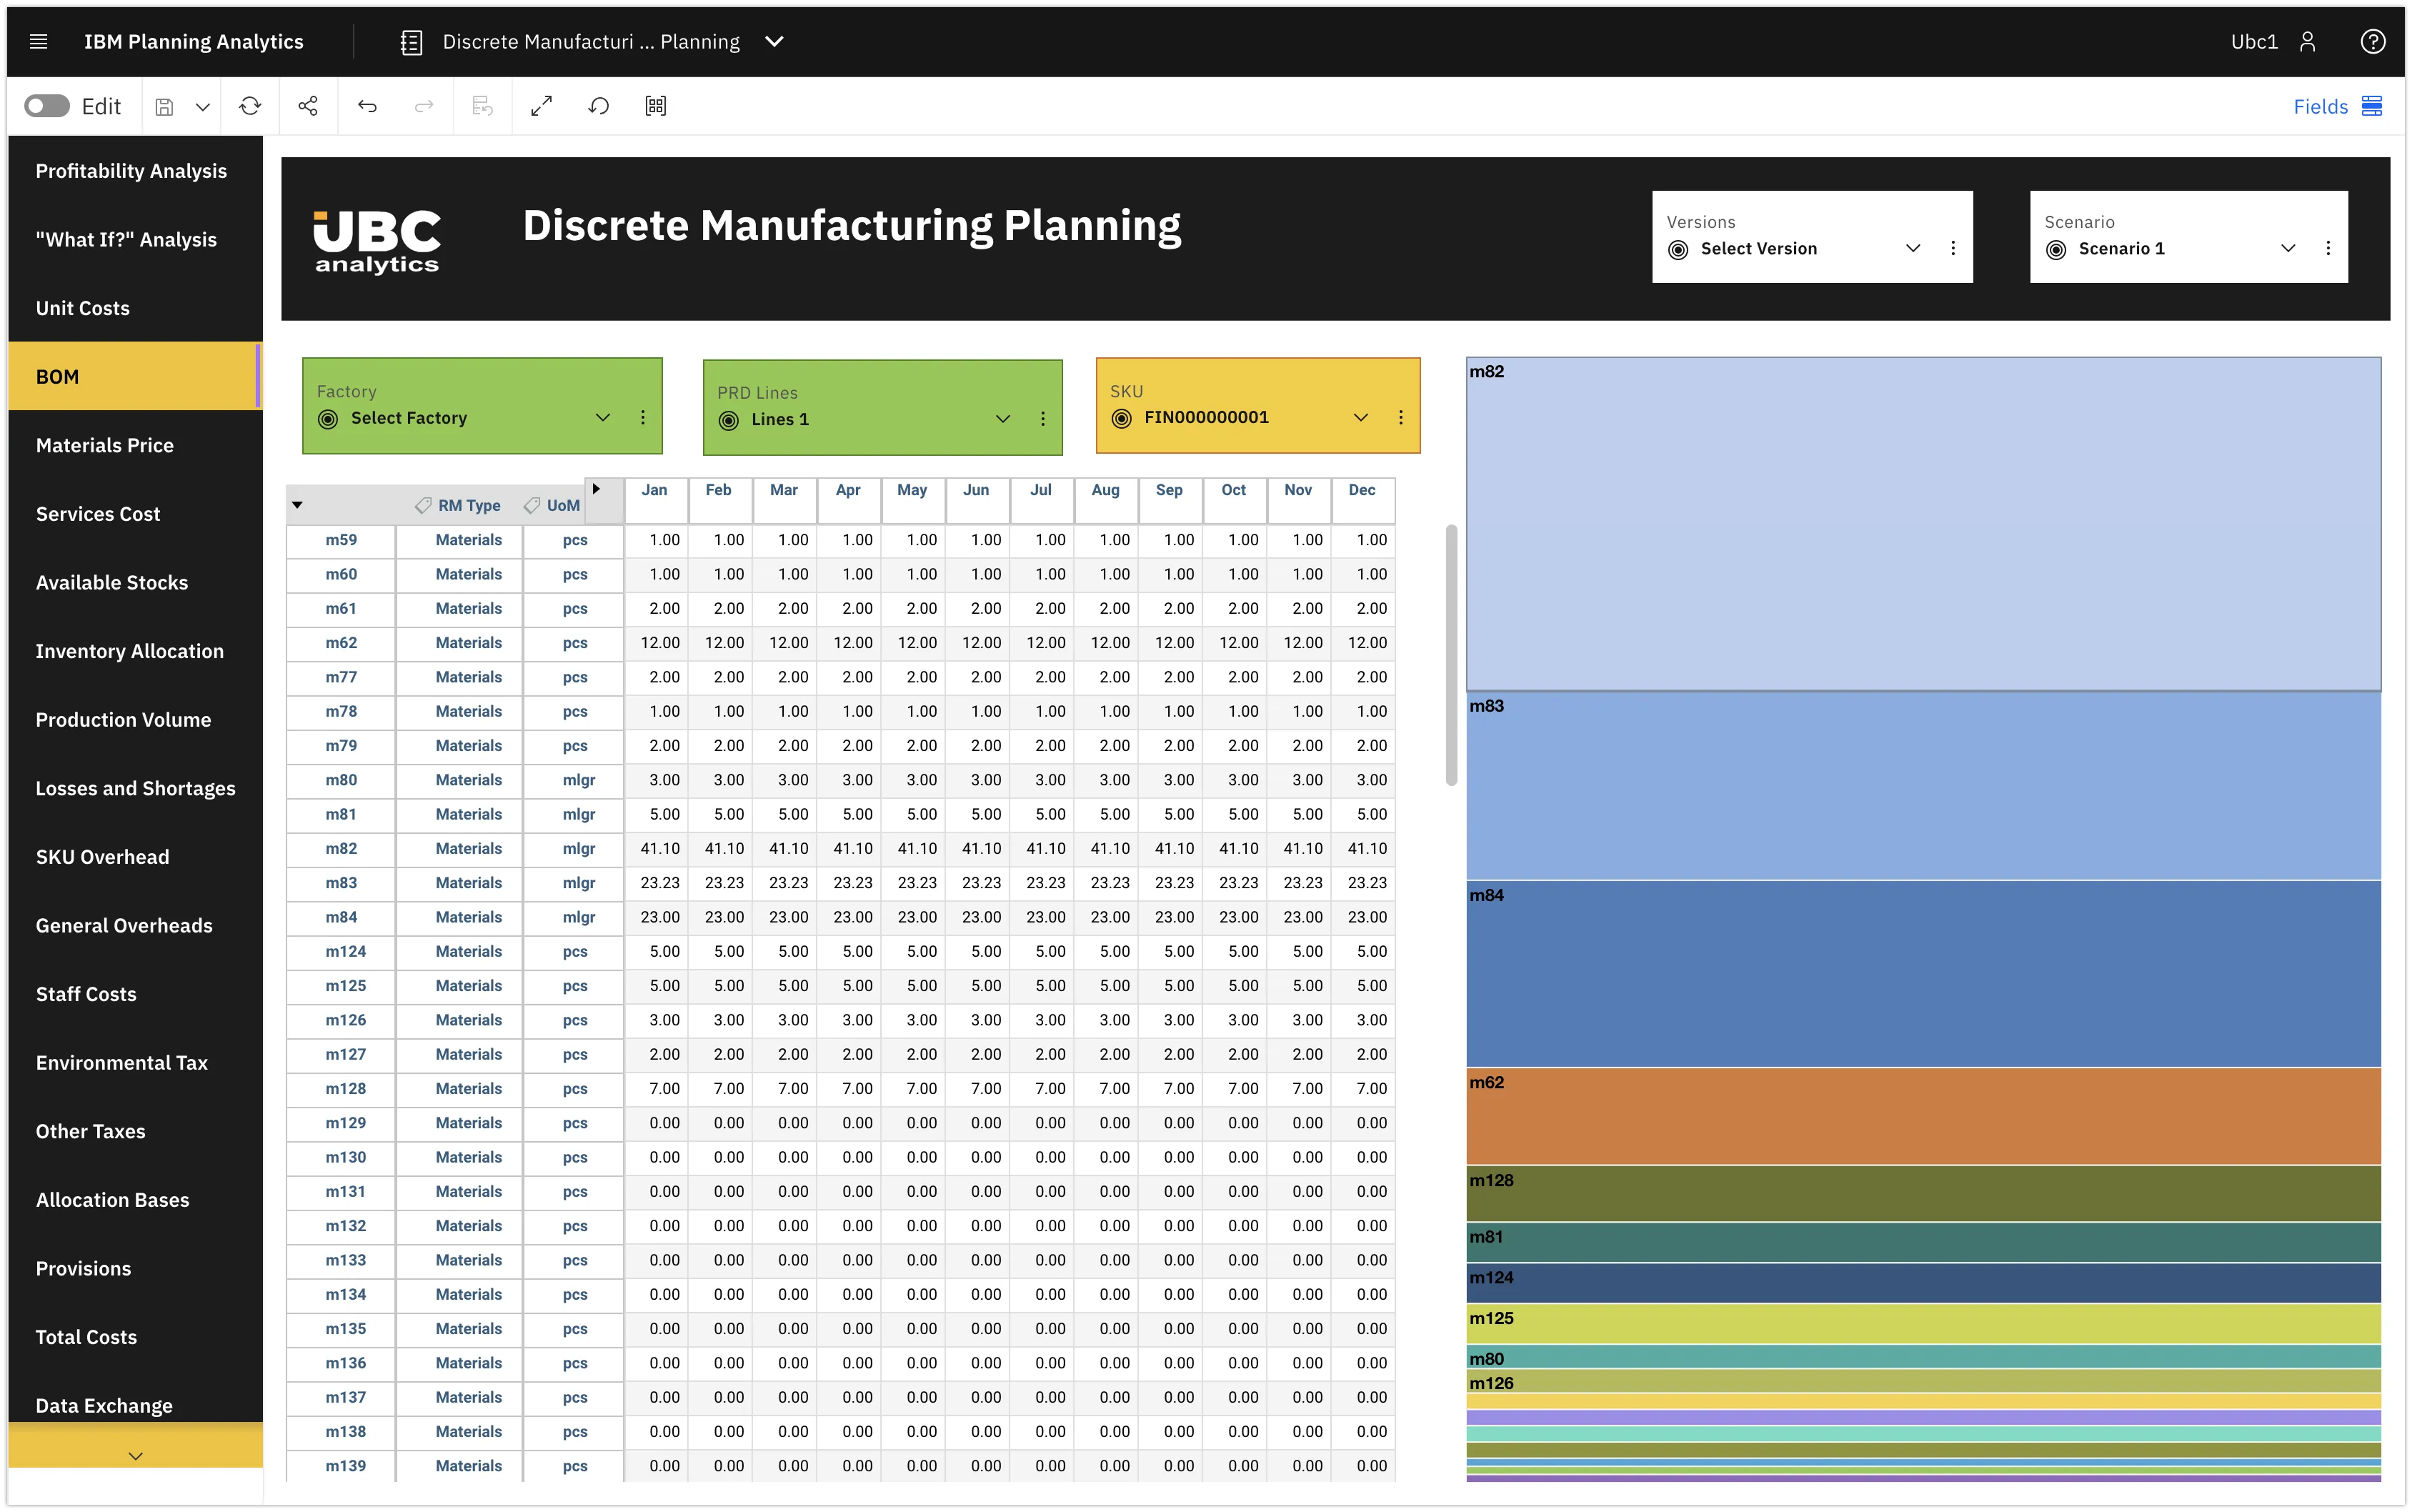This screenshot has height=1512, width=2412.
Task: Open the Ubc1 user profile icon
Action: (x=2307, y=41)
